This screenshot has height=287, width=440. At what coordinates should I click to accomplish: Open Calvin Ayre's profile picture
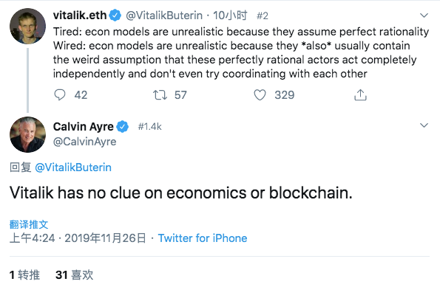[x=27, y=135]
